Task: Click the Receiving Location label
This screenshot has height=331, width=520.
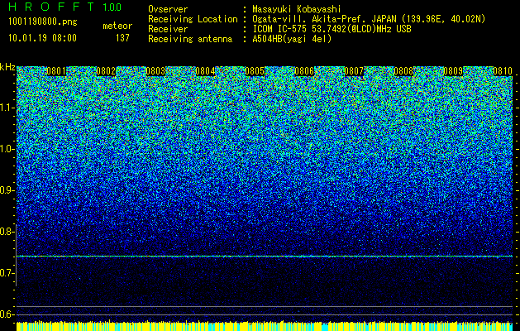Action: [193, 19]
